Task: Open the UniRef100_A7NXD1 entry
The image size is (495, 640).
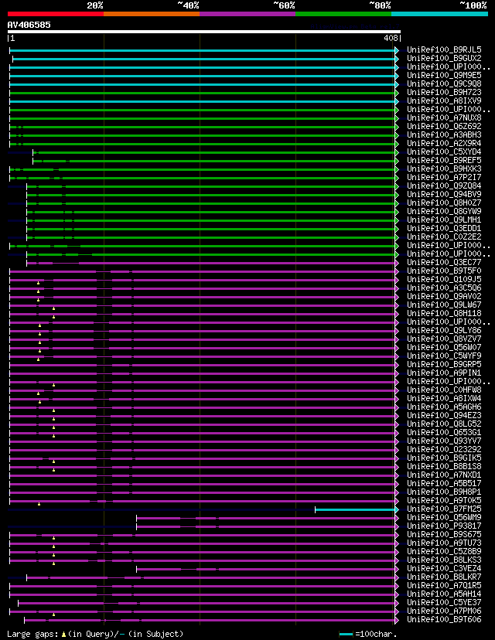Action: pos(444,475)
